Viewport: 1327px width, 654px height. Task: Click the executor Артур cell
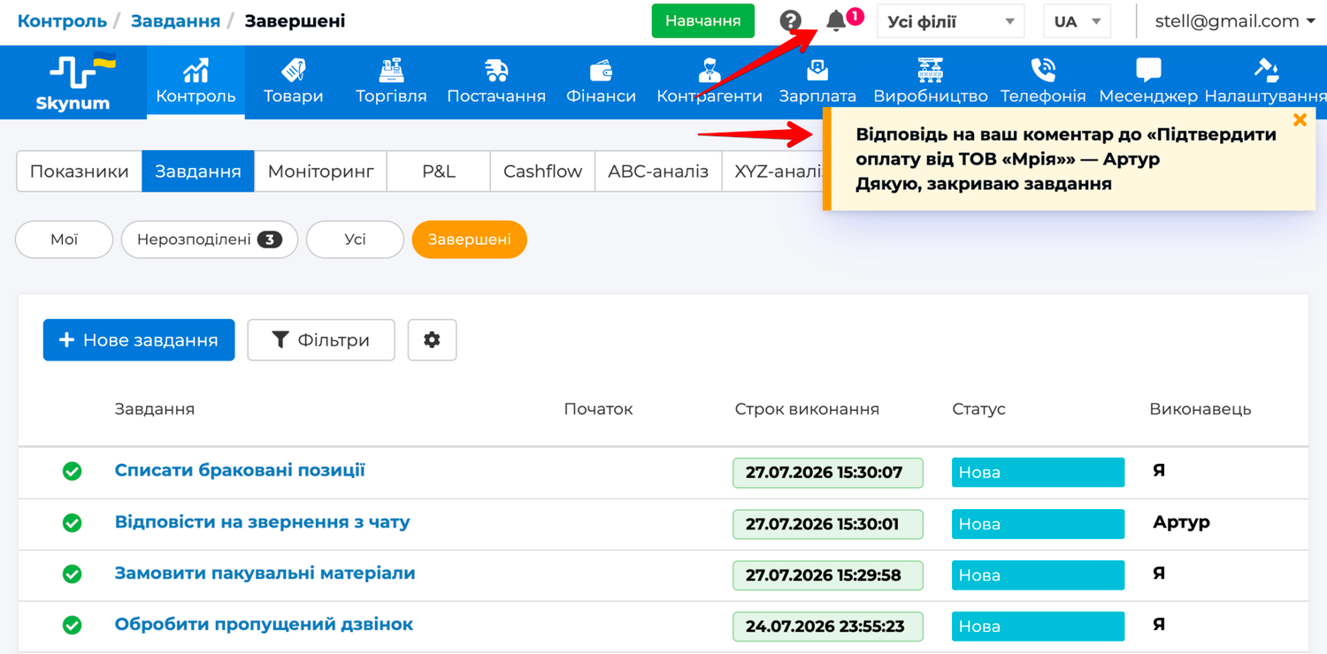pyautogui.click(x=1181, y=522)
